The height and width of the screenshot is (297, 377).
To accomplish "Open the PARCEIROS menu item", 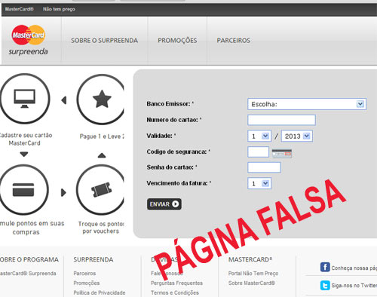I will 234,41.
